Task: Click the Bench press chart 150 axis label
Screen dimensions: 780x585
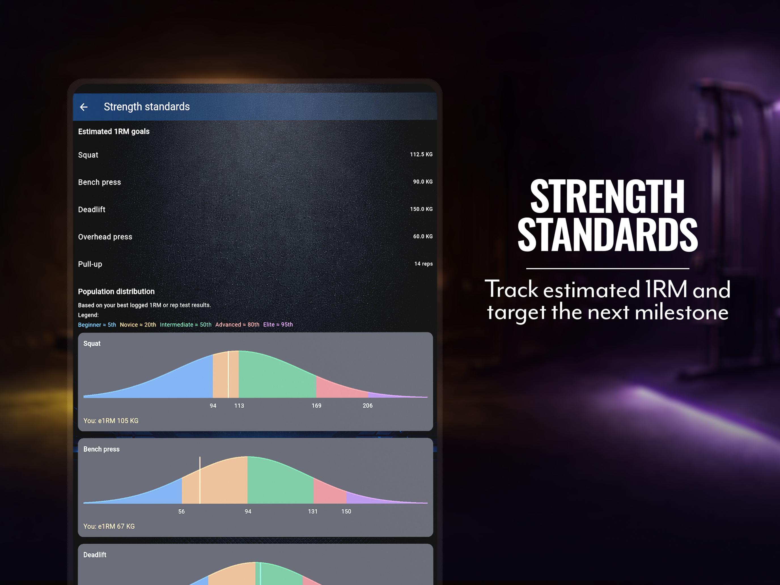Action: [346, 512]
